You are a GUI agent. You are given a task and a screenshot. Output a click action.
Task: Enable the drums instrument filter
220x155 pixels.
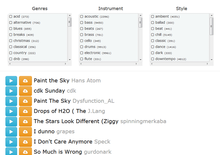click(81, 47)
